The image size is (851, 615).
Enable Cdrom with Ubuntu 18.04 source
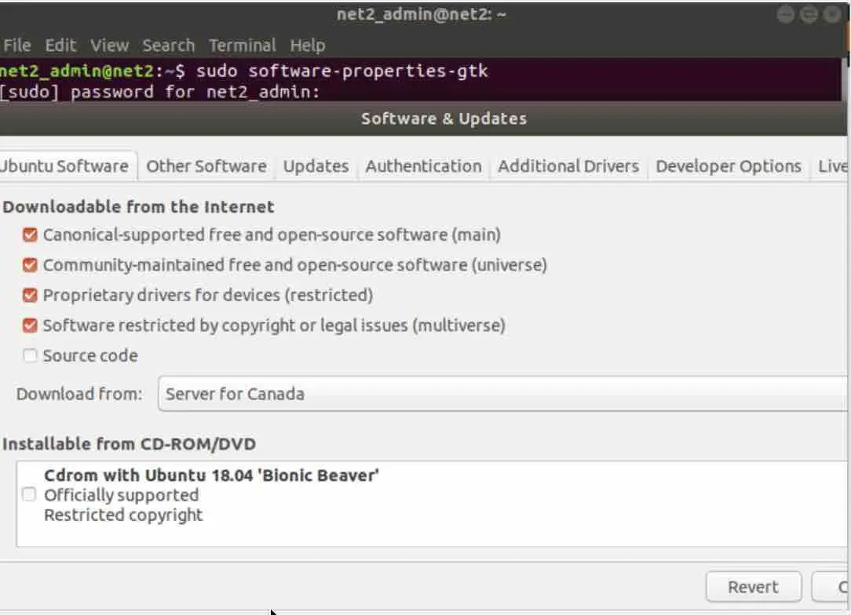click(29, 495)
